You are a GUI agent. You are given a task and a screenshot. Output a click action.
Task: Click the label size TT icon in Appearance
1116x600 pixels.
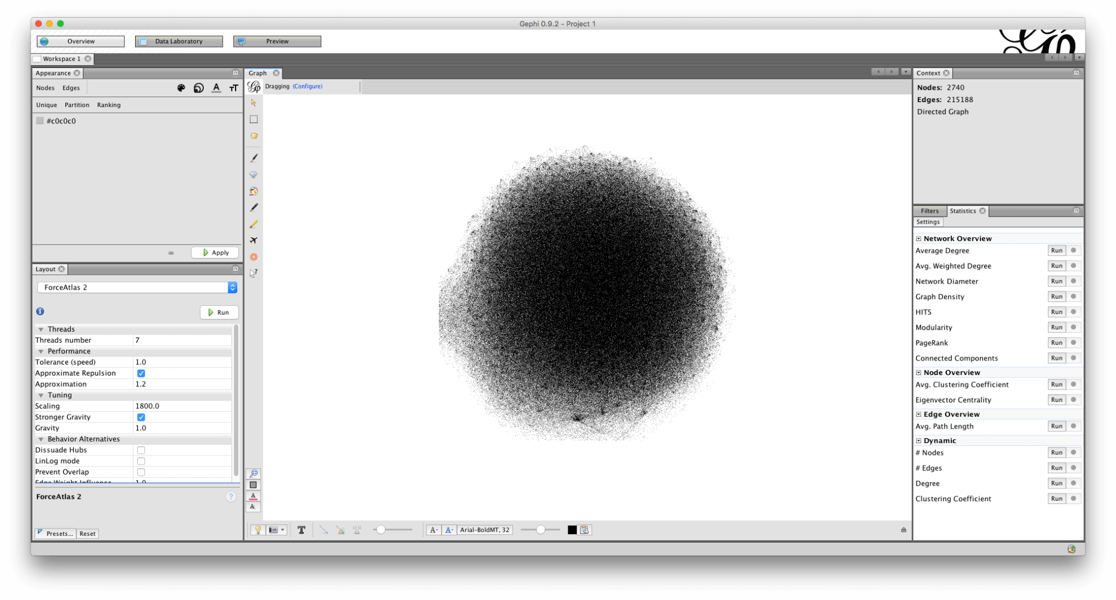click(x=234, y=88)
